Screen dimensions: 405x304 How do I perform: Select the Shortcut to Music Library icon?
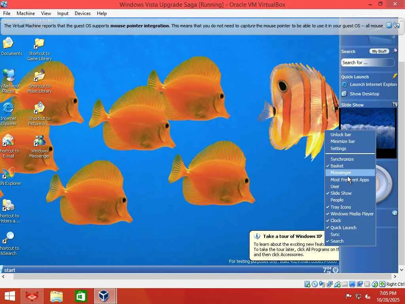(40, 82)
